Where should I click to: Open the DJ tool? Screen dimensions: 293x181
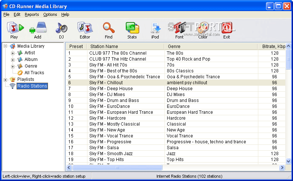(x=62, y=28)
